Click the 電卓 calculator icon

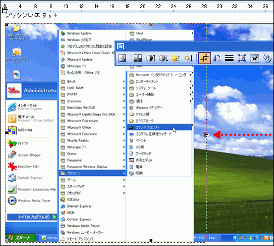coord(132,167)
